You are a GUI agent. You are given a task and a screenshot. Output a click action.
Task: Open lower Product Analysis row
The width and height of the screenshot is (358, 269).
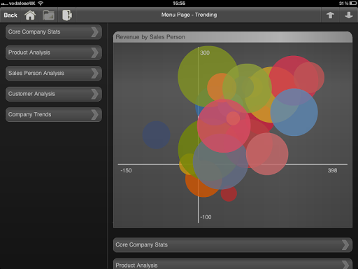coord(233,264)
